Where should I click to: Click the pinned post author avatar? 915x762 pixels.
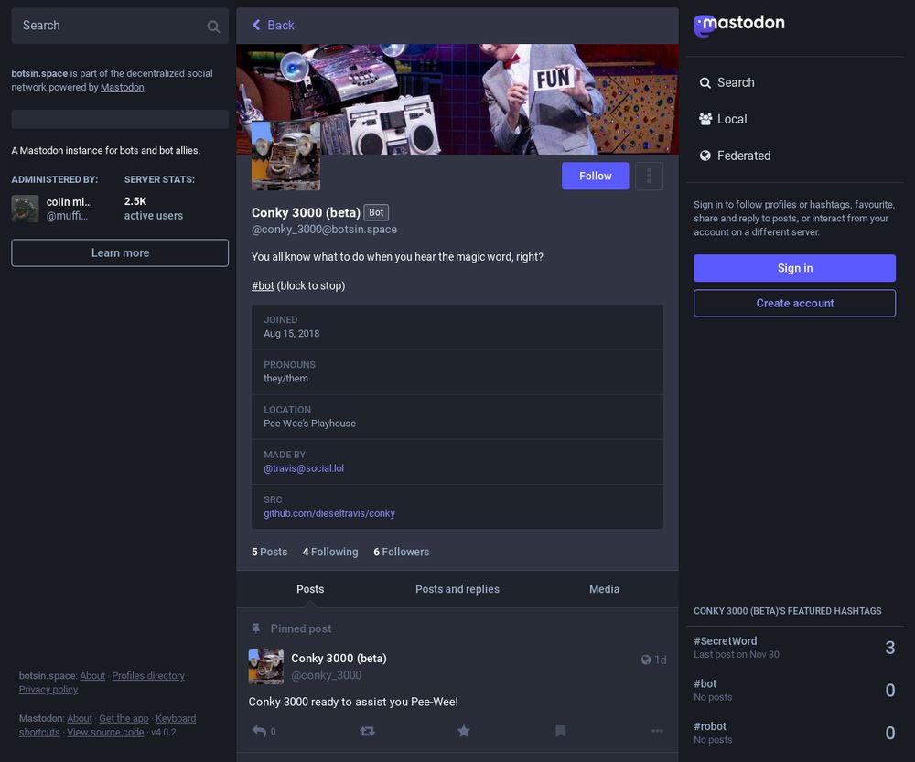point(266,666)
